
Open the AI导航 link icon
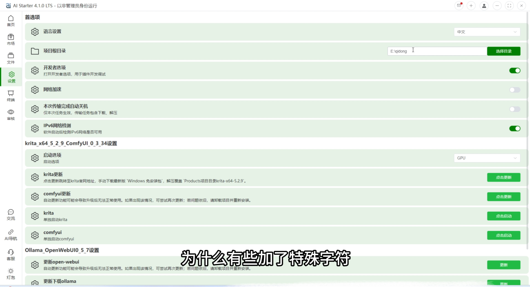point(11,235)
